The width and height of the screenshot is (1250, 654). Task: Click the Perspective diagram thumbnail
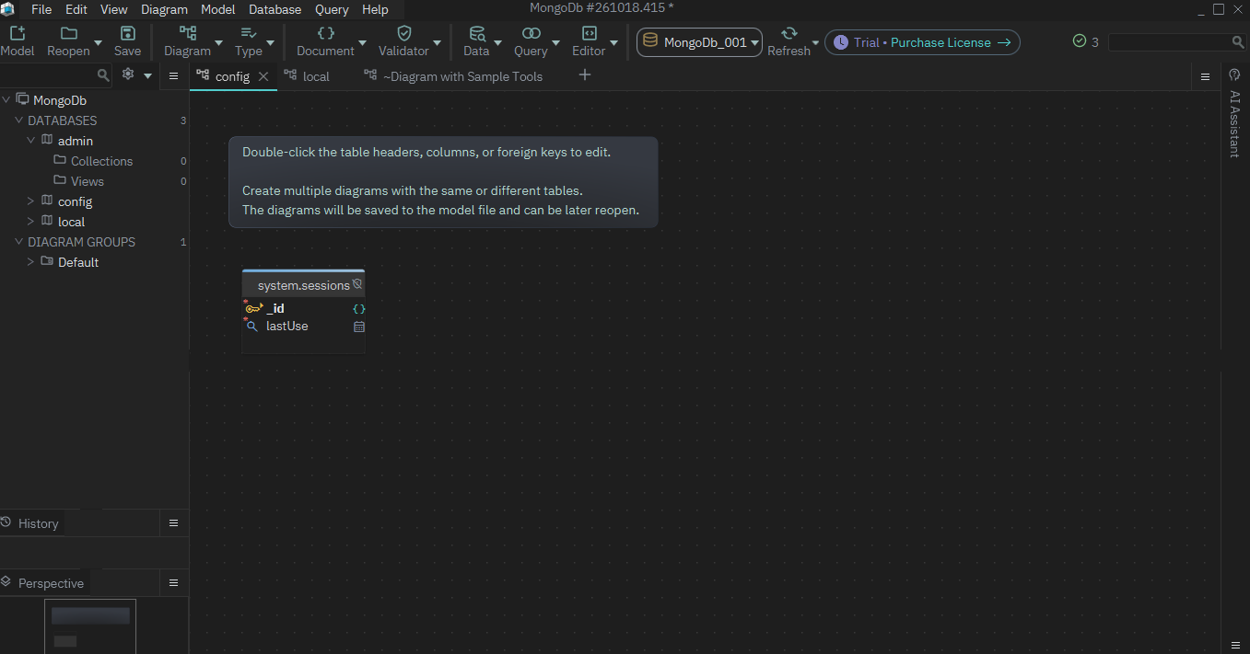(x=90, y=626)
